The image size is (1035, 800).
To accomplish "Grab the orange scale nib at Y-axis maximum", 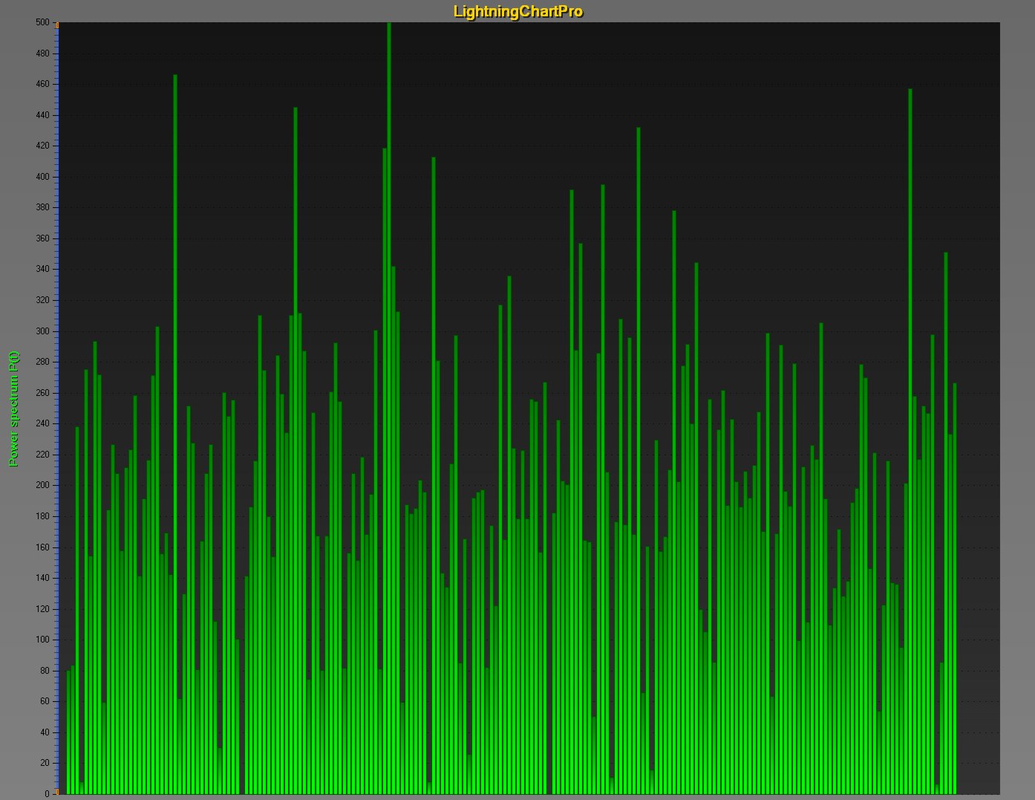I will click(x=57, y=25).
